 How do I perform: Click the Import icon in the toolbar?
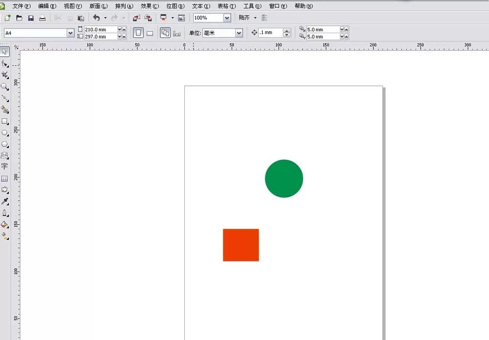tap(136, 18)
